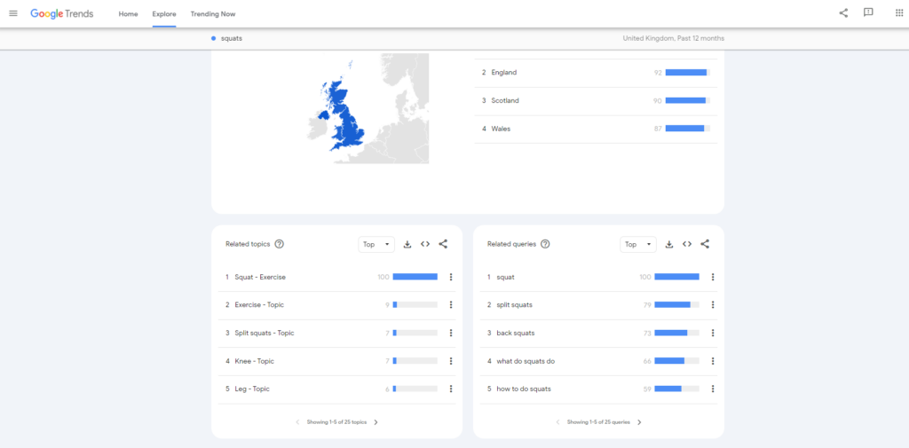The height and width of the screenshot is (448, 909).
Task: Click the Wales interest bar showing 87
Action: (x=688, y=129)
